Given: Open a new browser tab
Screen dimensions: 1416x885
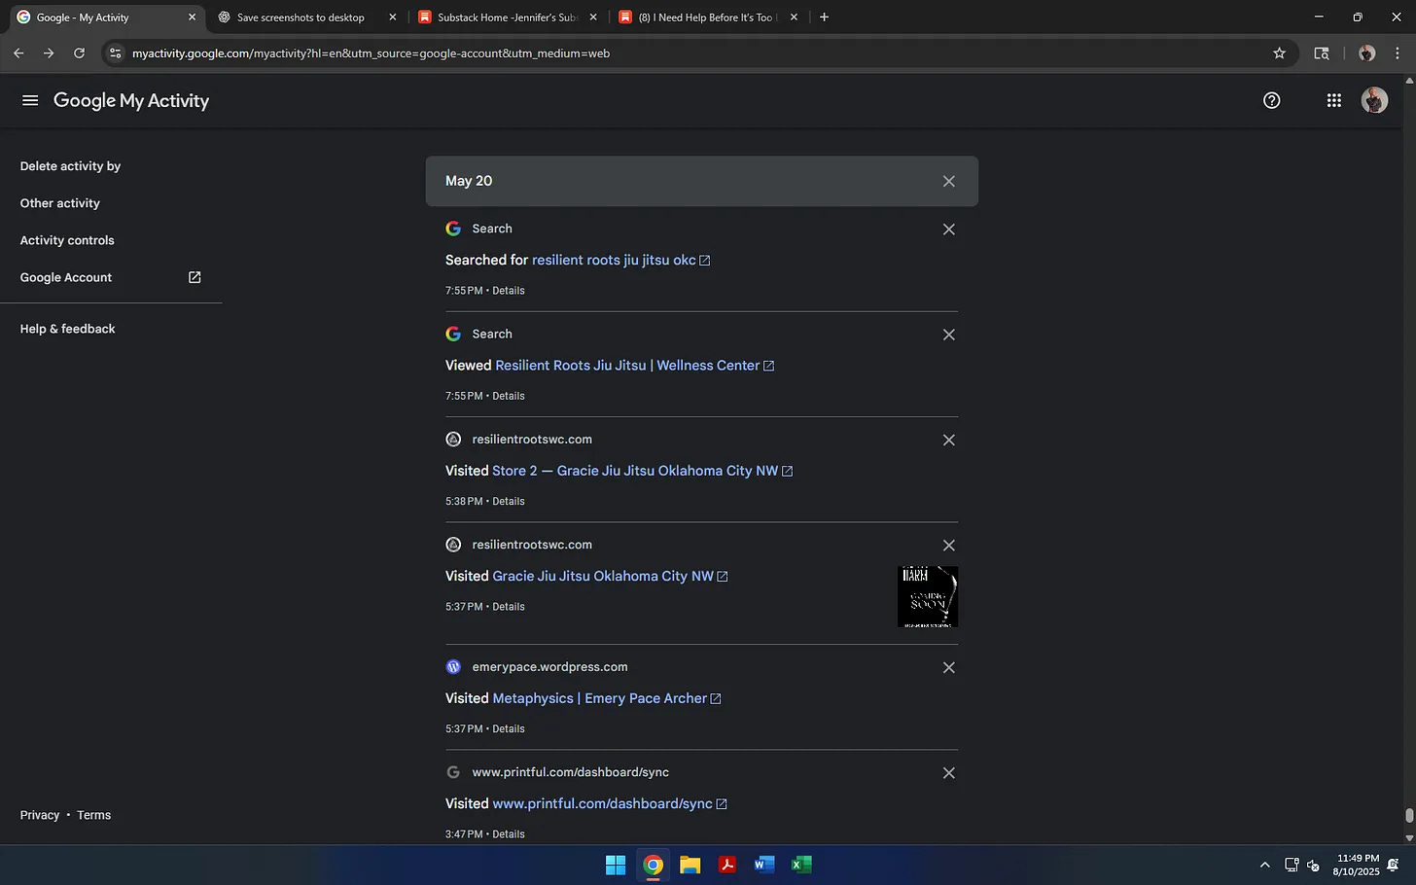Looking at the screenshot, I should point(824,17).
